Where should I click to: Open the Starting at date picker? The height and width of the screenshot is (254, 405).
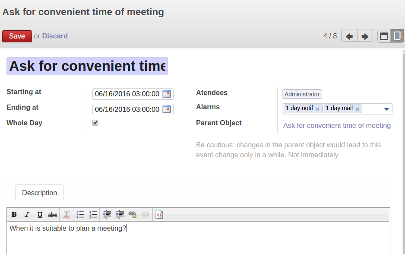[167, 94]
